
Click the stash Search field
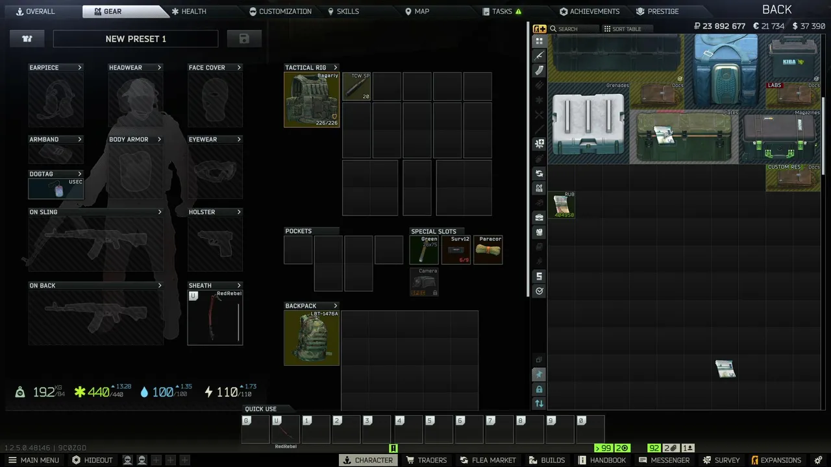pos(574,29)
